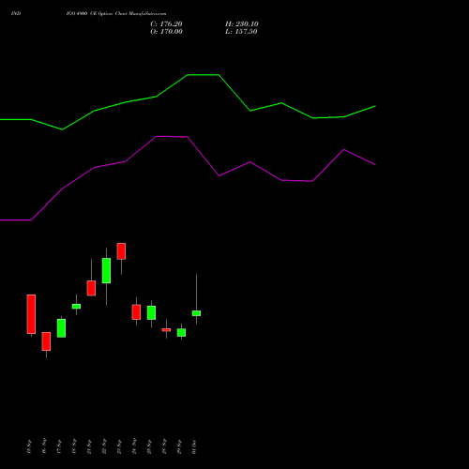Select the tall red candle for 15 Sep
469x469 pixels.
click(31, 314)
